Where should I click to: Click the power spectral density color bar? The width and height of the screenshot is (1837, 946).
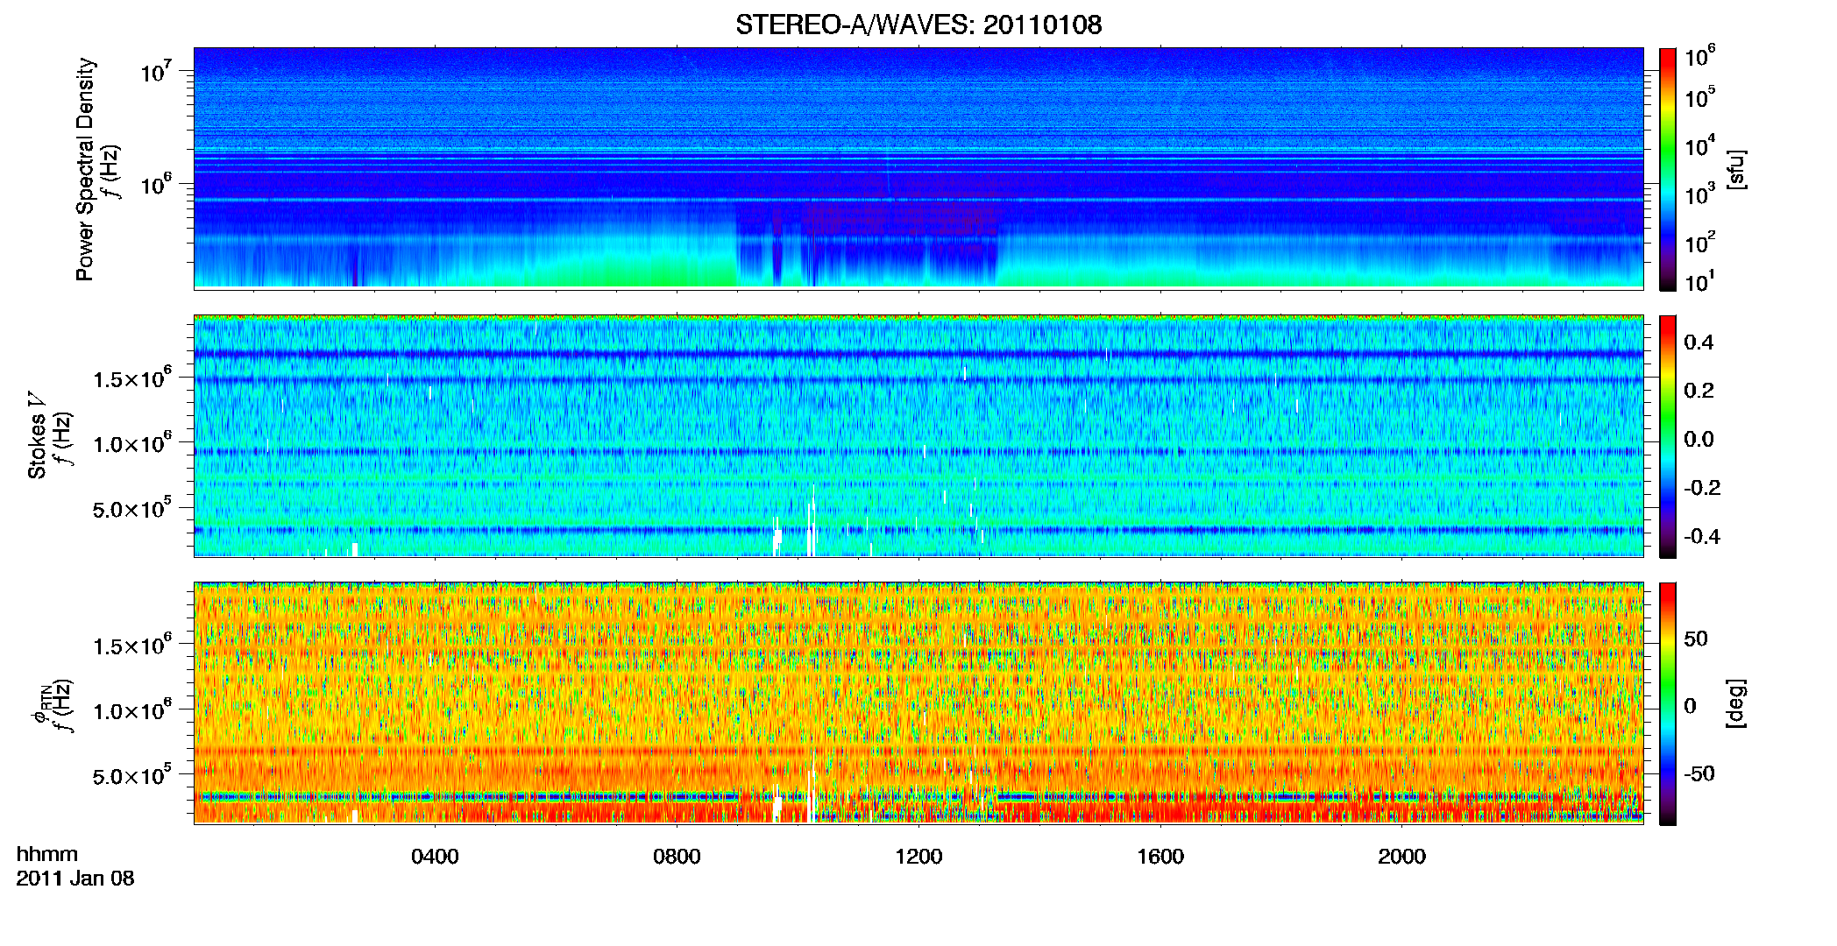pos(1668,169)
